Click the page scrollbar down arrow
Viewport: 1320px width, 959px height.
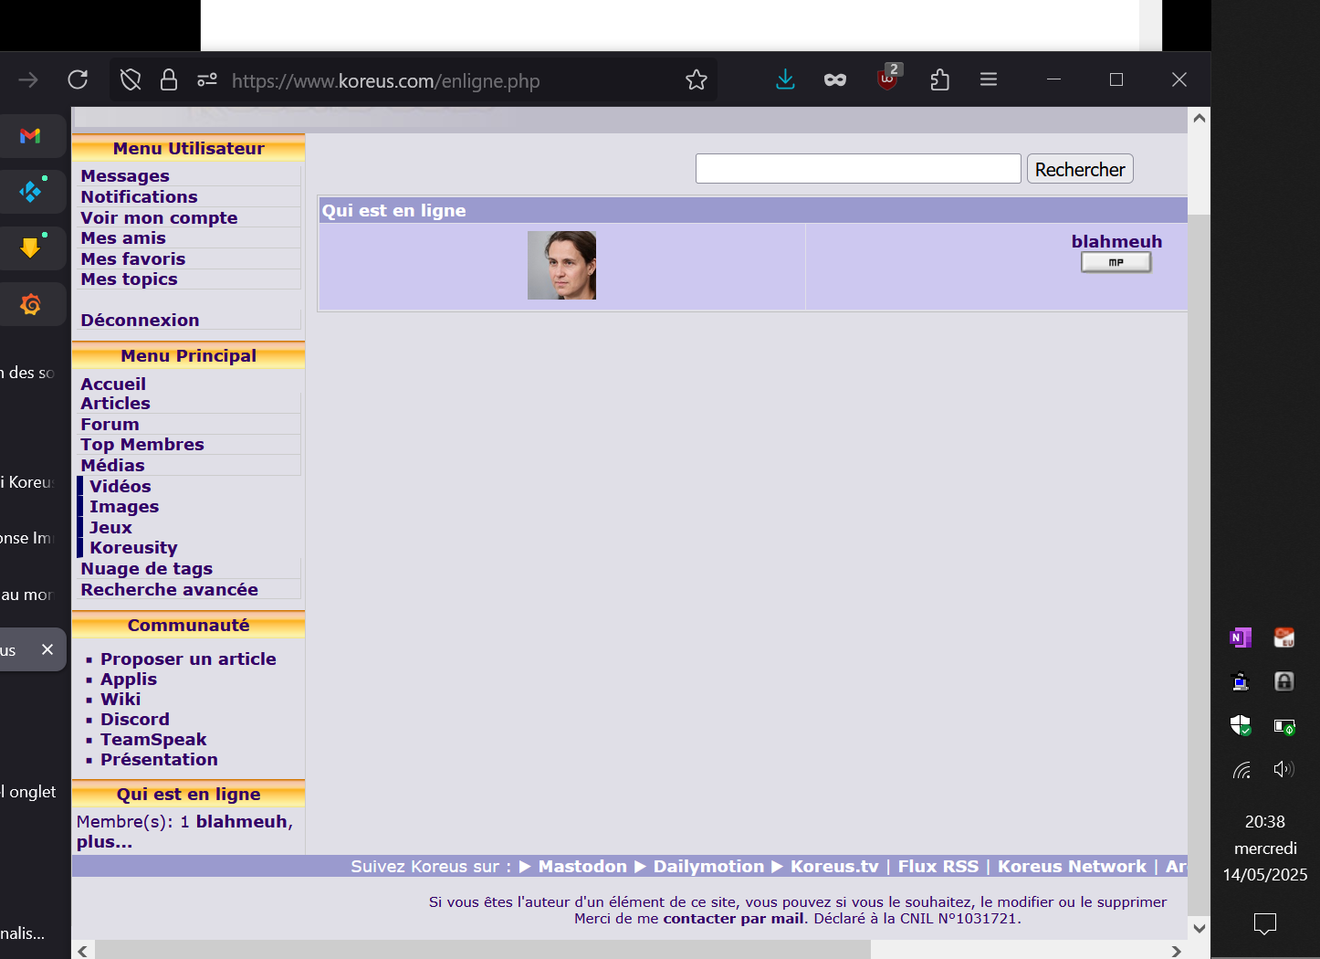click(1200, 928)
